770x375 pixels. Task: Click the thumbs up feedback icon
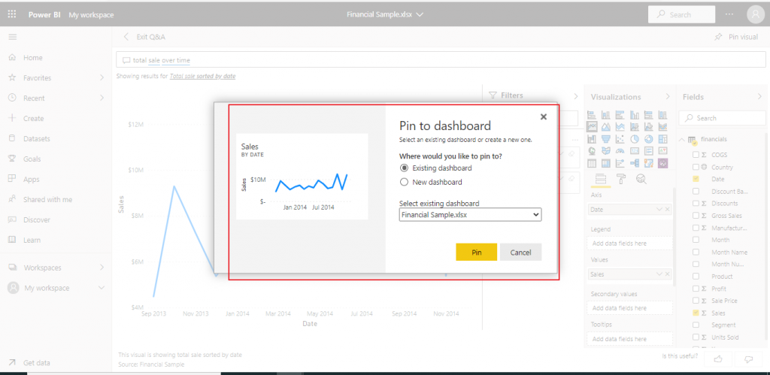(718, 359)
